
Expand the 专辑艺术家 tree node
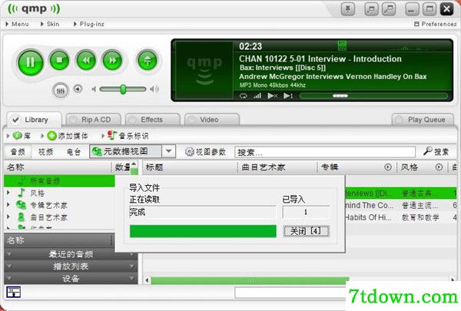[x=8, y=205]
